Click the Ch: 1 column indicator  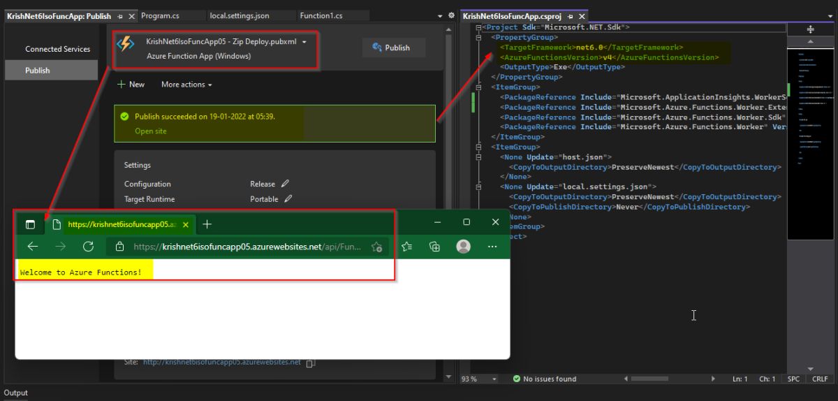767,379
